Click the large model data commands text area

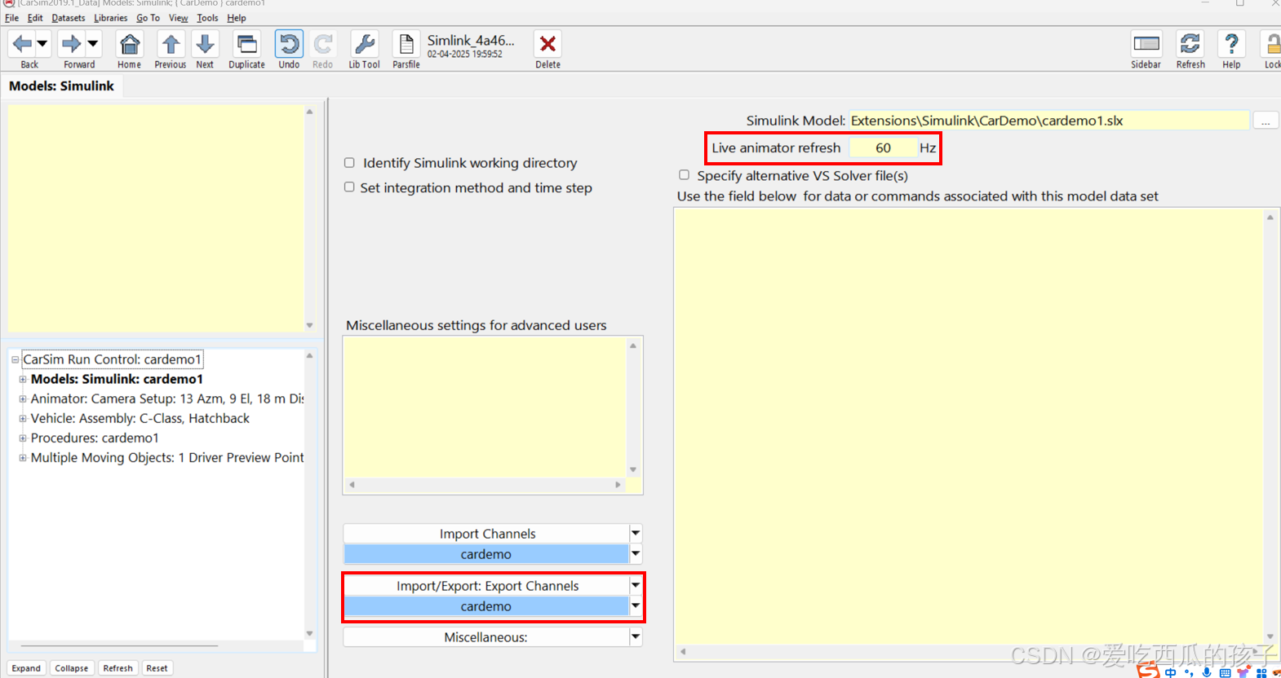click(969, 426)
